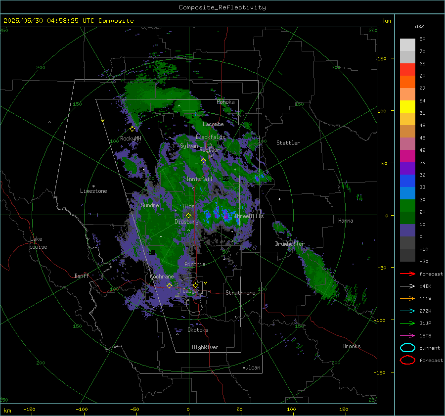Image resolution: width=445 pixels, height=416 pixels.
Task: Click the RockyMH label
Action: click(x=131, y=139)
